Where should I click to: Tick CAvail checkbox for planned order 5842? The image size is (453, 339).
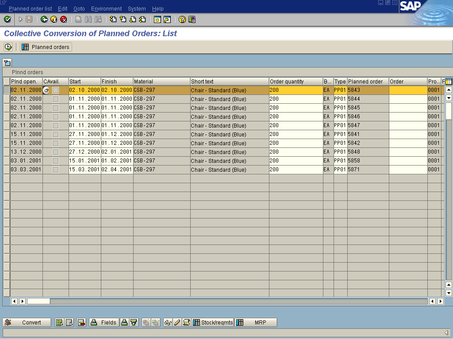[55, 143]
